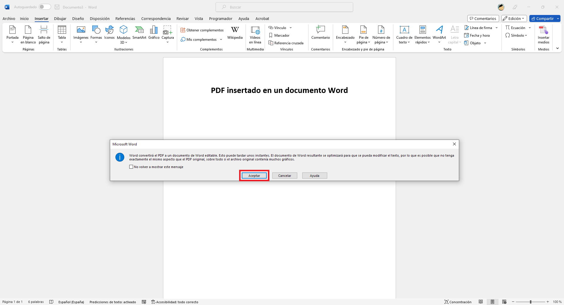Click Español (España) language indicator
This screenshot has width=564, height=305.
point(71,302)
